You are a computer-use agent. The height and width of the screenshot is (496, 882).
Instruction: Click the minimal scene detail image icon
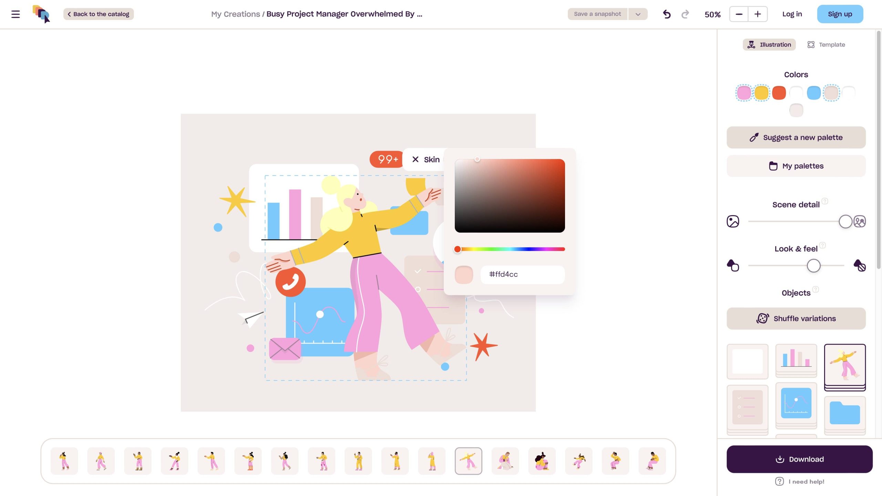tap(733, 221)
